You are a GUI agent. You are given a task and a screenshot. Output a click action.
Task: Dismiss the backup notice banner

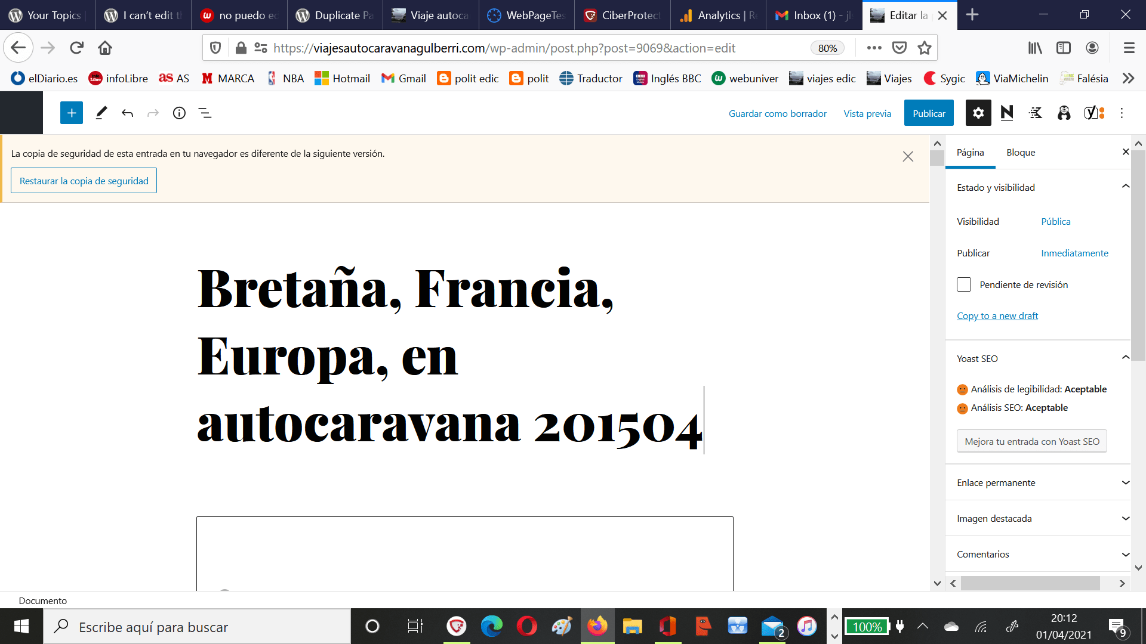click(x=908, y=156)
